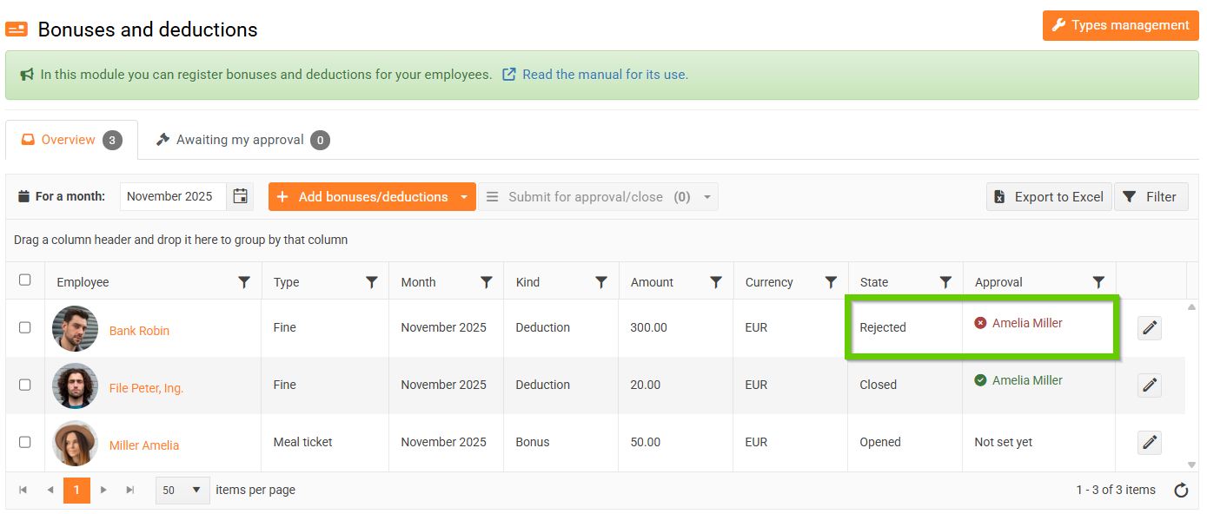Expand the Add bonuses/deductions dropdown arrow
1207x514 pixels.
464,197
